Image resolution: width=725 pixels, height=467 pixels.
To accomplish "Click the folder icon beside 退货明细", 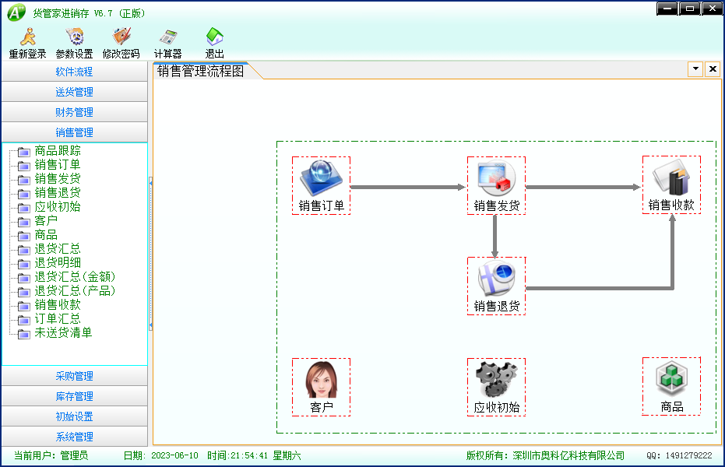I will click(x=23, y=264).
